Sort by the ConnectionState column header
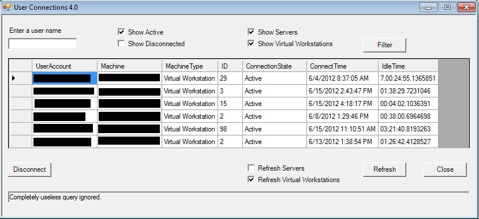Screen dimensions: 479x219 (x=275, y=66)
